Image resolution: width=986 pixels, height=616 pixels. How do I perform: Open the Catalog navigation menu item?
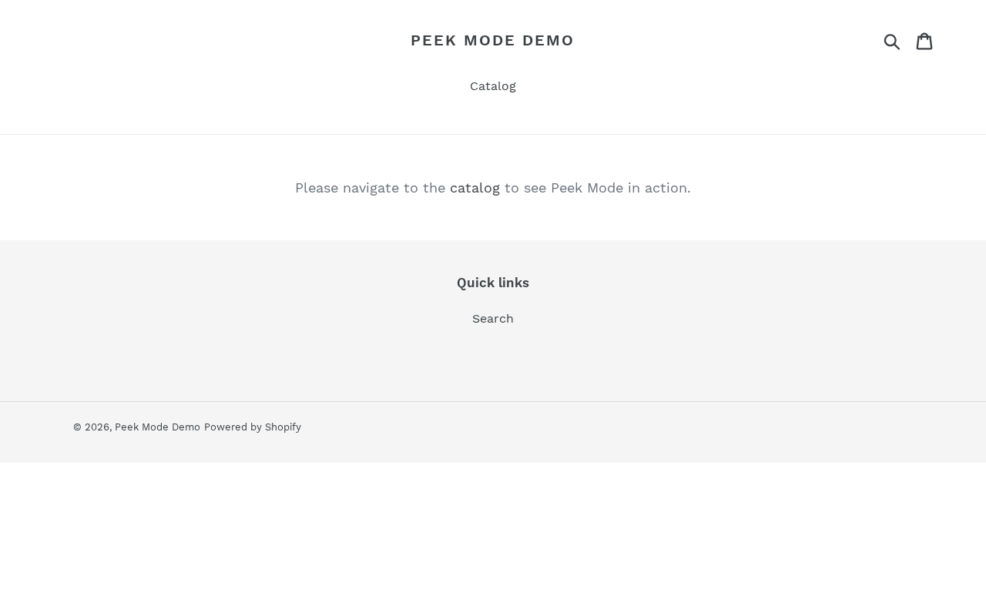point(493,86)
